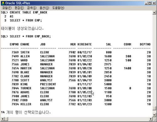Click the job PRESIDENT

(x=48, y=84)
